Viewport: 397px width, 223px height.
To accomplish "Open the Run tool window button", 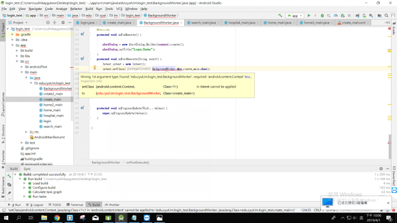I will click(14, 204).
